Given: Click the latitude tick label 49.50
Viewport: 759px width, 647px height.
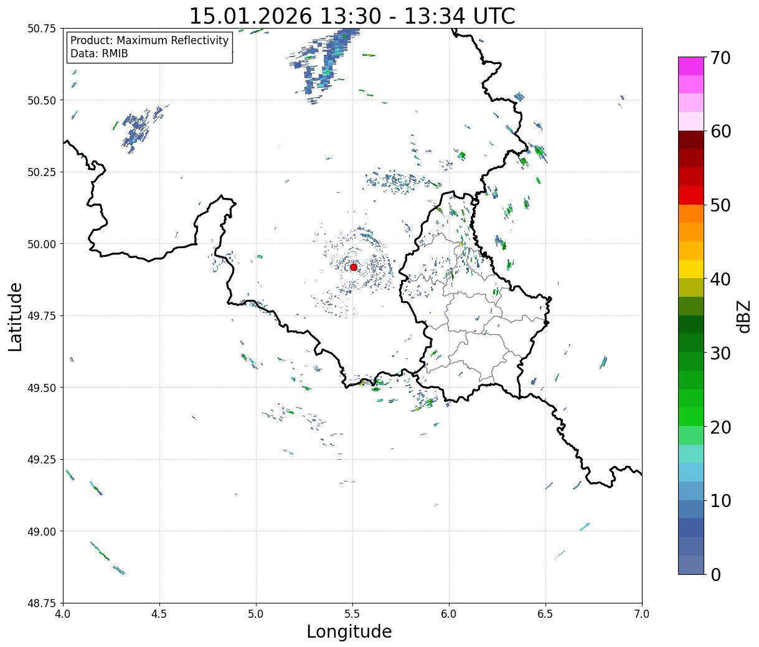Looking at the screenshot, I should (42, 388).
